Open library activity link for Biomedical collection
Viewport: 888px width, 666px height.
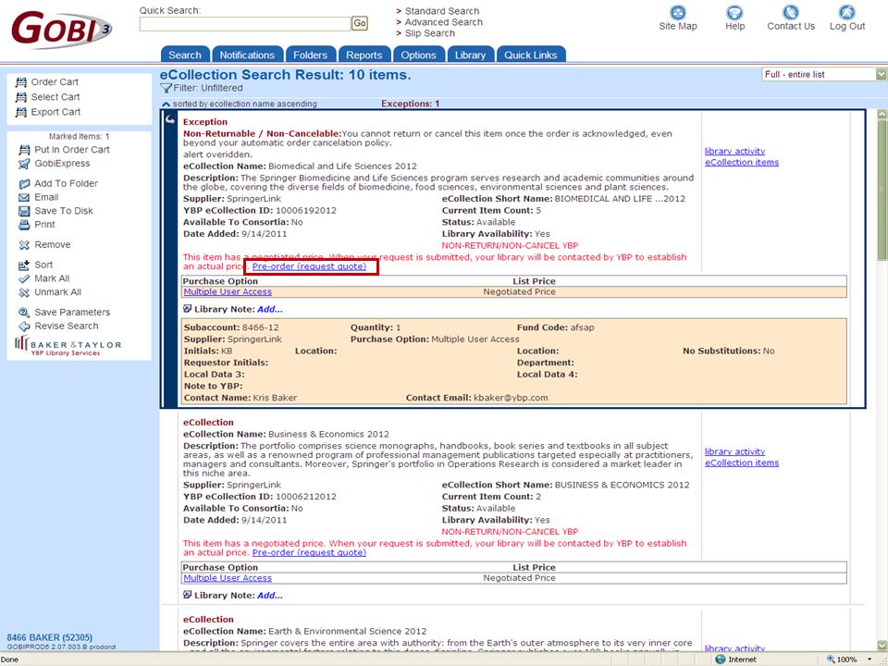click(734, 151)
